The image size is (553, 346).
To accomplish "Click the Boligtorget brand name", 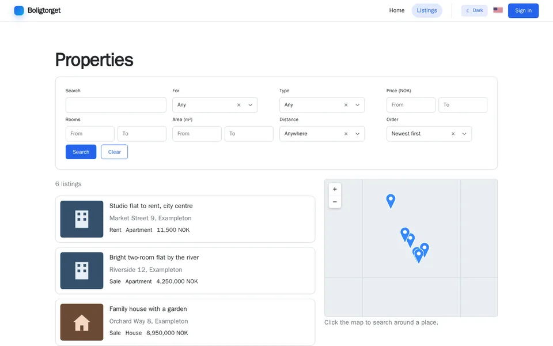I will pyautogui.click(x=44, y=10).
